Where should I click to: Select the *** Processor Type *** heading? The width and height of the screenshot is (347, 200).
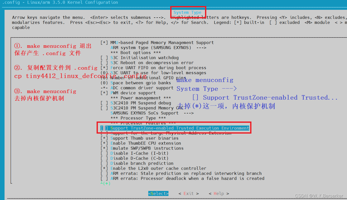(x=138, y=118)
